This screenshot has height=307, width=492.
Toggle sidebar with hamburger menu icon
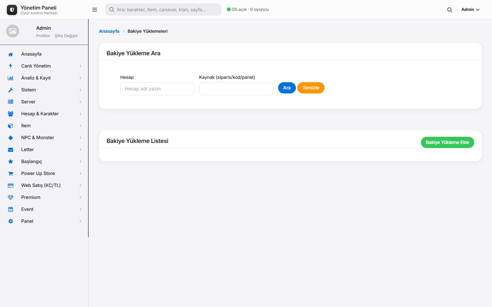click(95, 10)
